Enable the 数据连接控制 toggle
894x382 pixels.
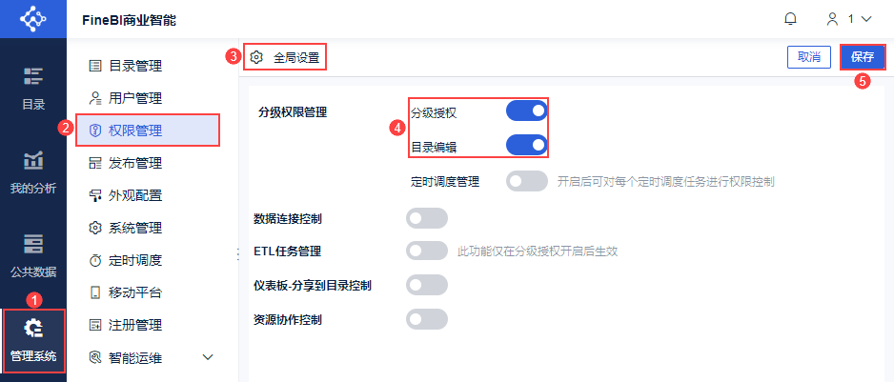[427, 219]
